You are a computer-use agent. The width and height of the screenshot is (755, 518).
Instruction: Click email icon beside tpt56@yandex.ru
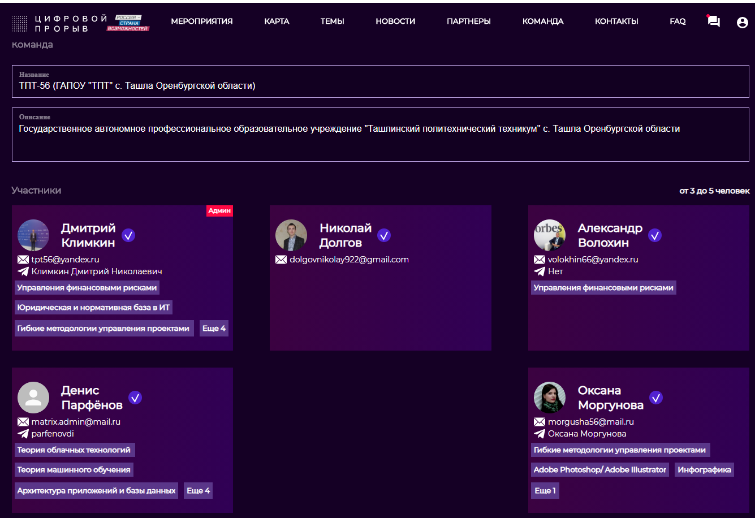[23, 260]
